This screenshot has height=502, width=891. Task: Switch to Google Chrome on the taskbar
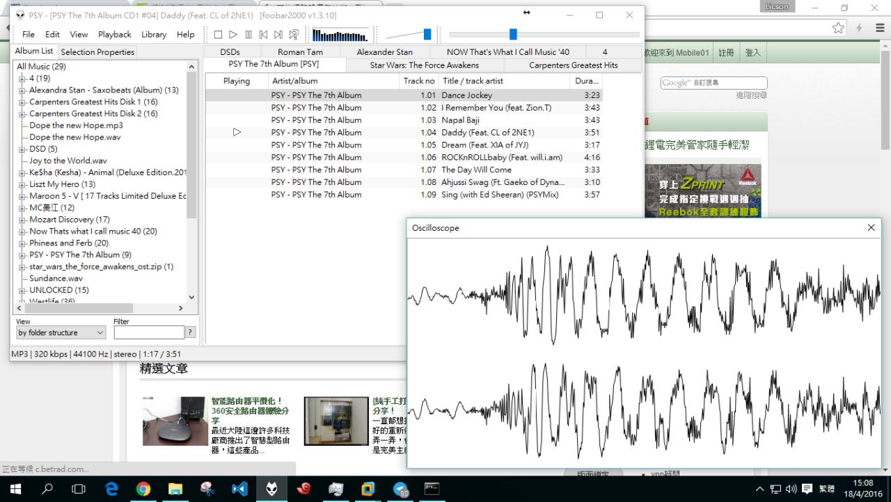point(143,489)
